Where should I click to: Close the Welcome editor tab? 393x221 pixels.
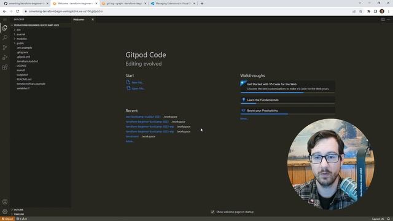tap(93, 19)
